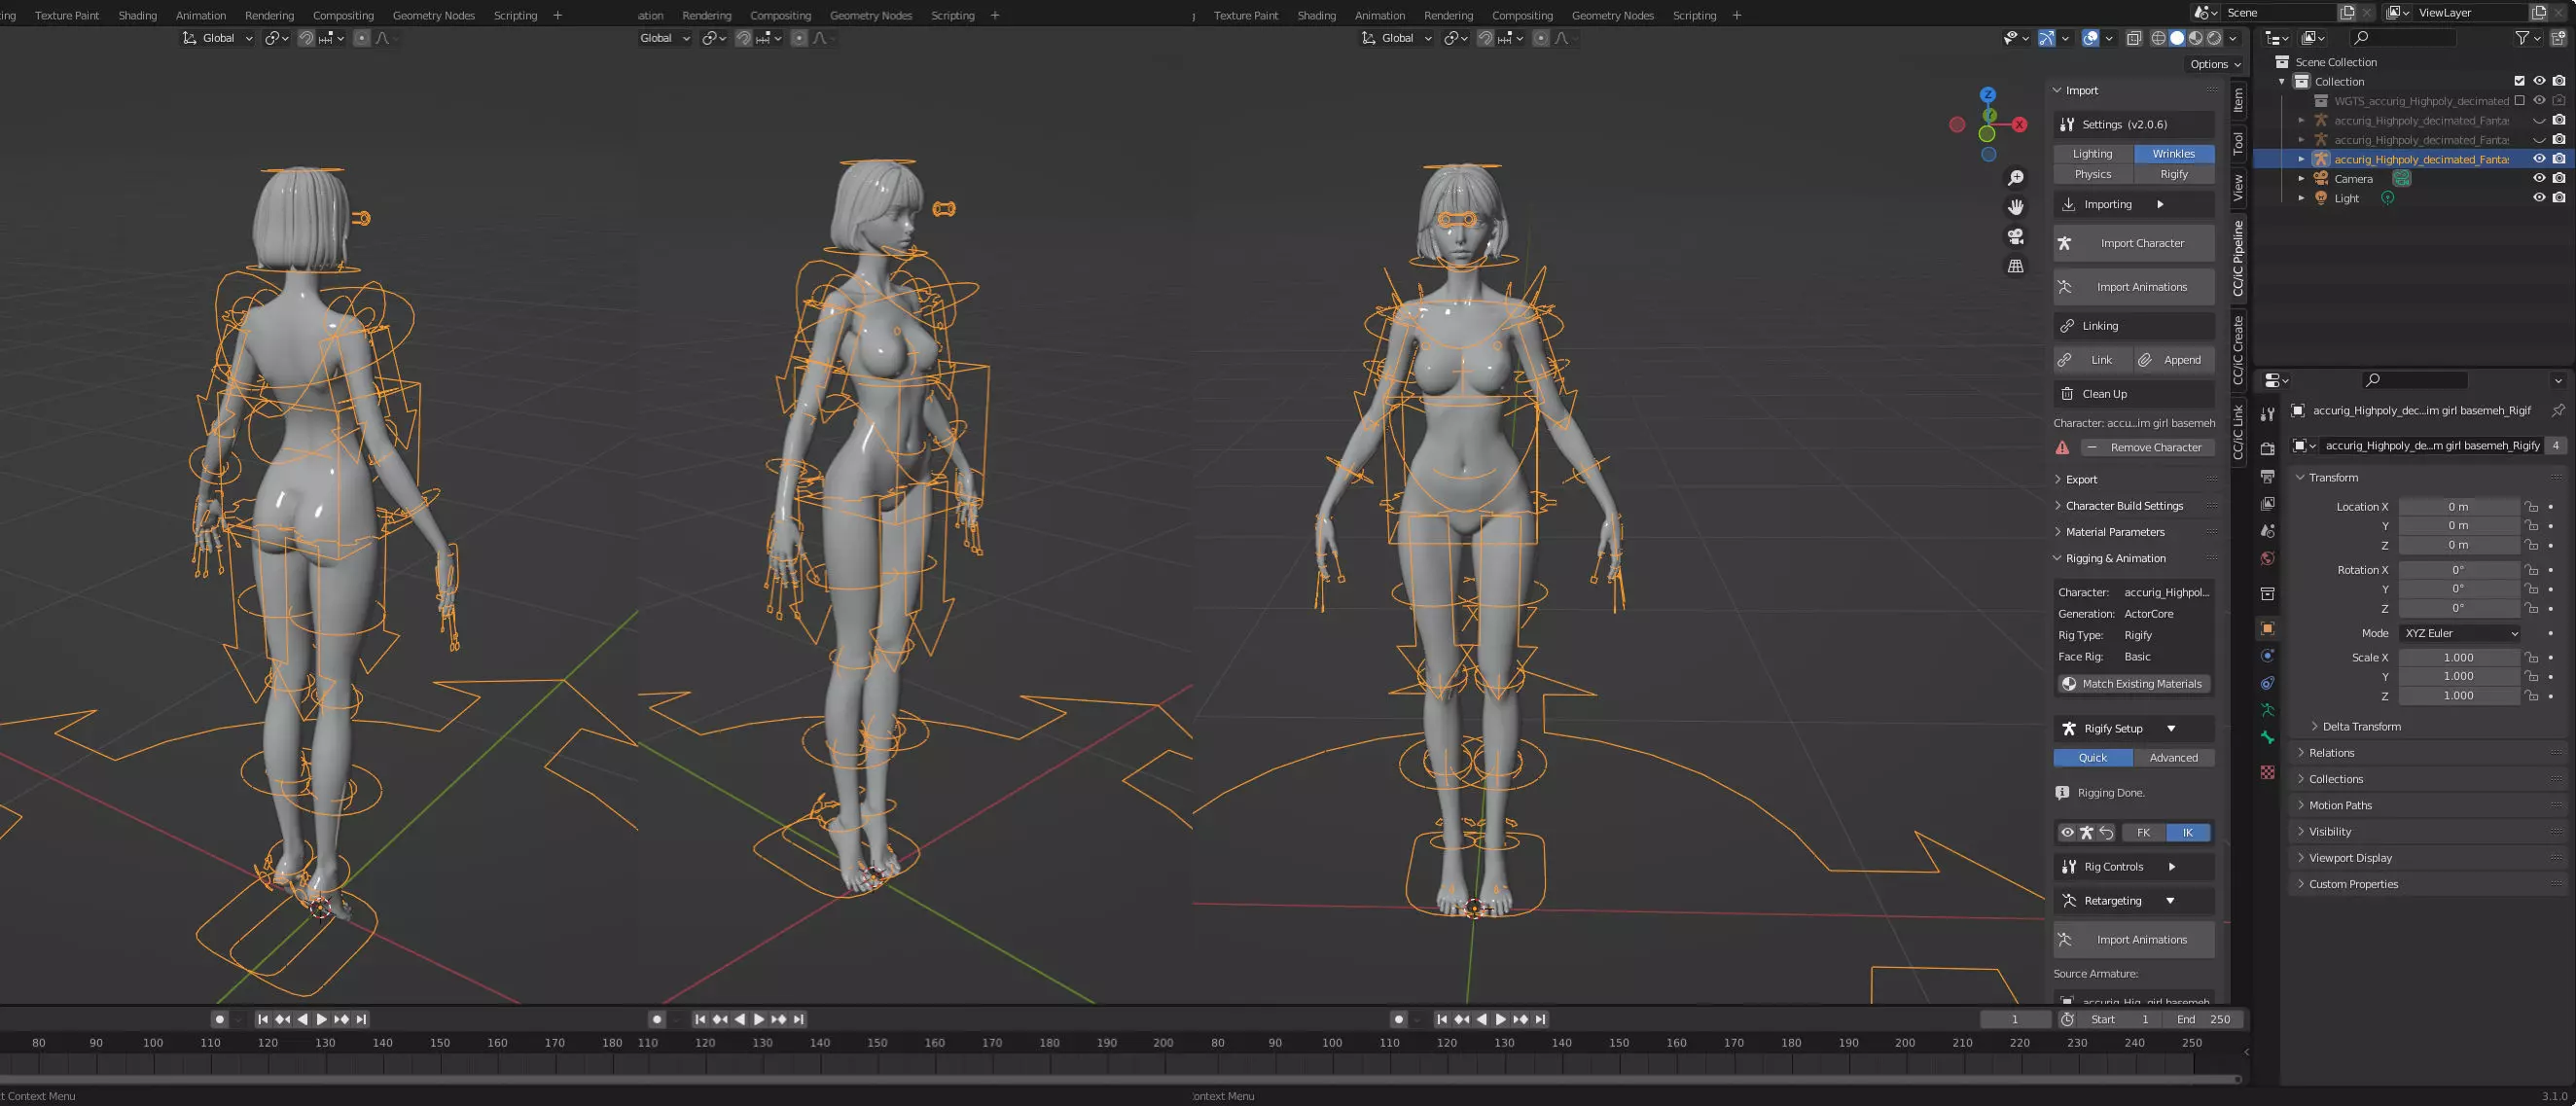Click the red warning triangle icon

tap(2062, 448)
